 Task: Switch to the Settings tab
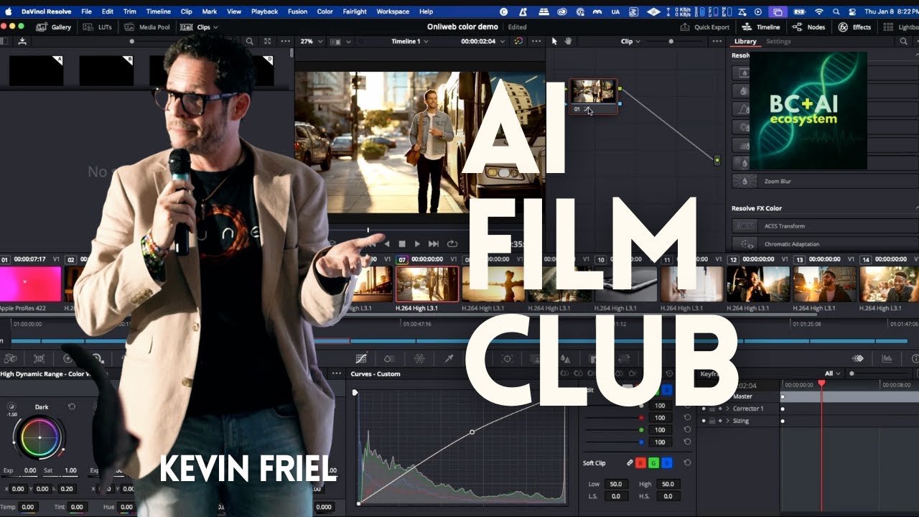pos(778,41)
